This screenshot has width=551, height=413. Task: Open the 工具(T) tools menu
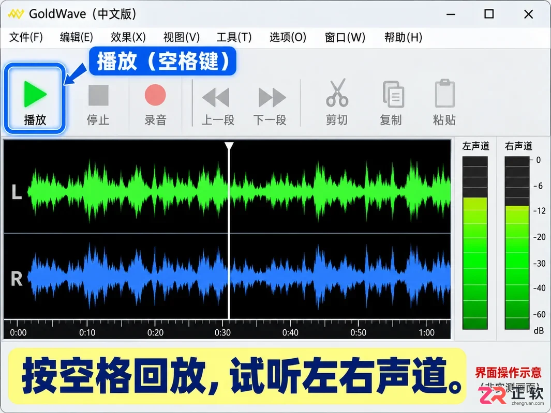tap(234, 37)
